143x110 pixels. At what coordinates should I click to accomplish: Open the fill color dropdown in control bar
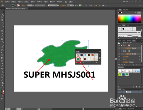pos(15,5)
